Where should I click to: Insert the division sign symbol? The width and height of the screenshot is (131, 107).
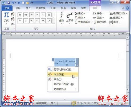(20, 21)
